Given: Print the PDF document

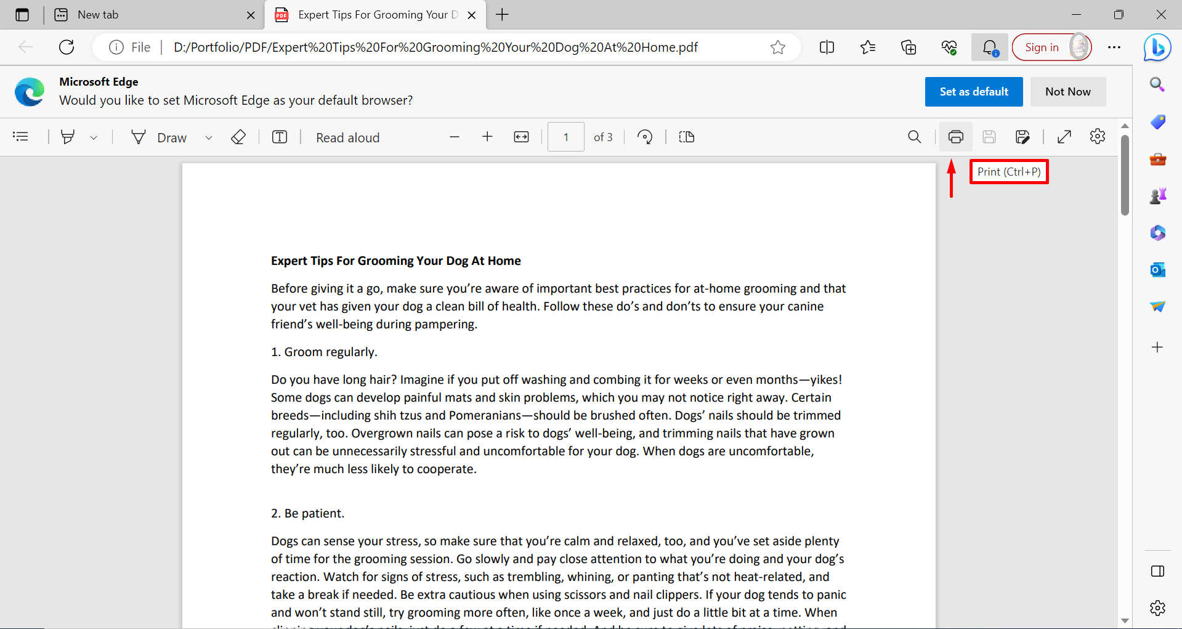Looking at the screenshot, I should click(956, 137).
